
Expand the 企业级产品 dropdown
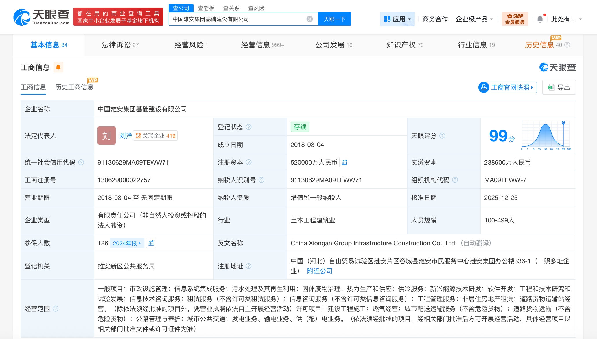474,19
